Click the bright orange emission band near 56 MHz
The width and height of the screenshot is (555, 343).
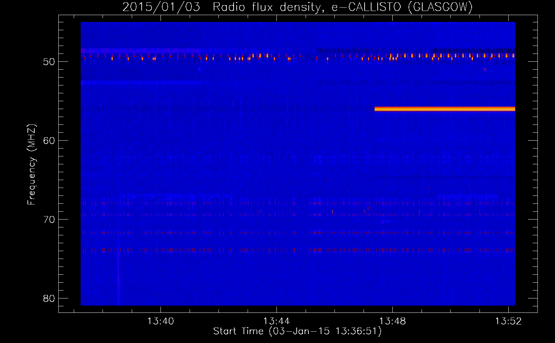(445, 109)
